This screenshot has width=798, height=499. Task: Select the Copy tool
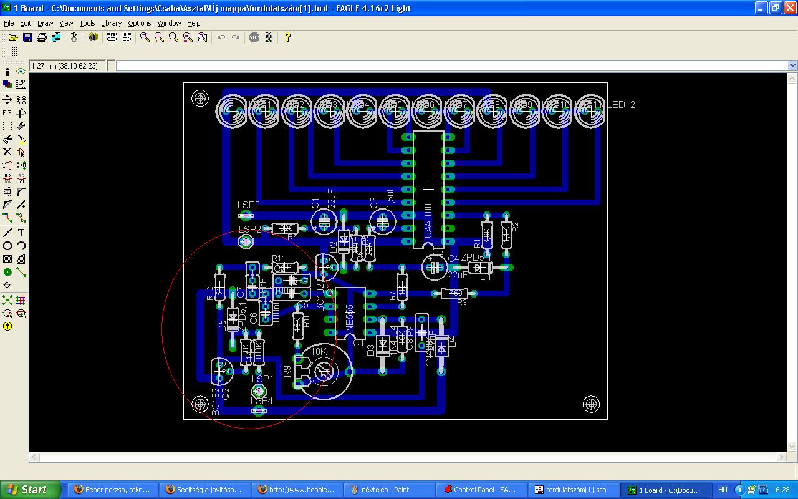(x=21, y=99)
